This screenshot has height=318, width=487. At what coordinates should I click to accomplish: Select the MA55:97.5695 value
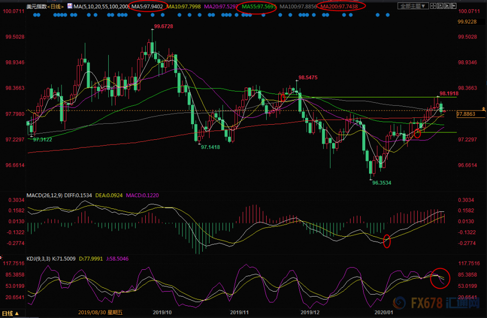click(x=259, y=6)
